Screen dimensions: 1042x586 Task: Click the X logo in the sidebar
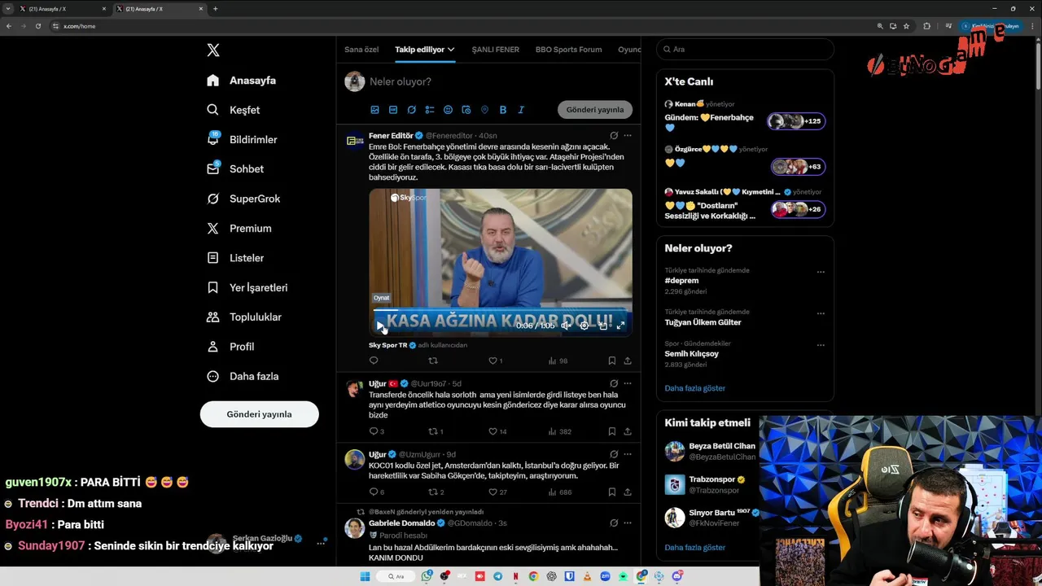pos(213,50)
